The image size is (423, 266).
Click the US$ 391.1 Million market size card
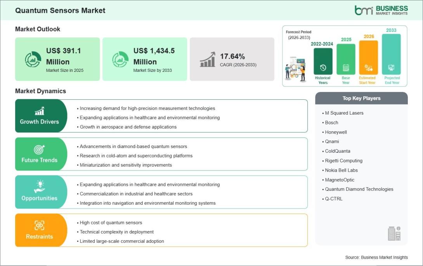[x=57, y=59]
